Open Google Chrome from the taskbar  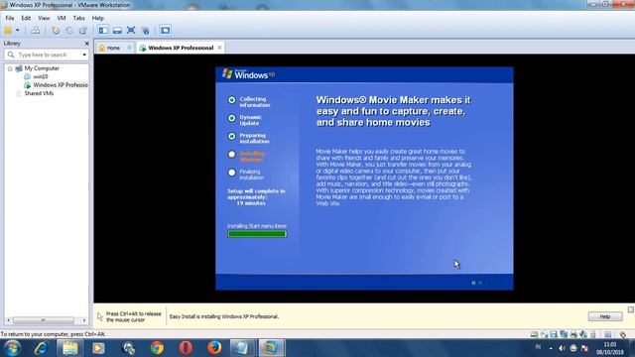[x=157, y=348]
